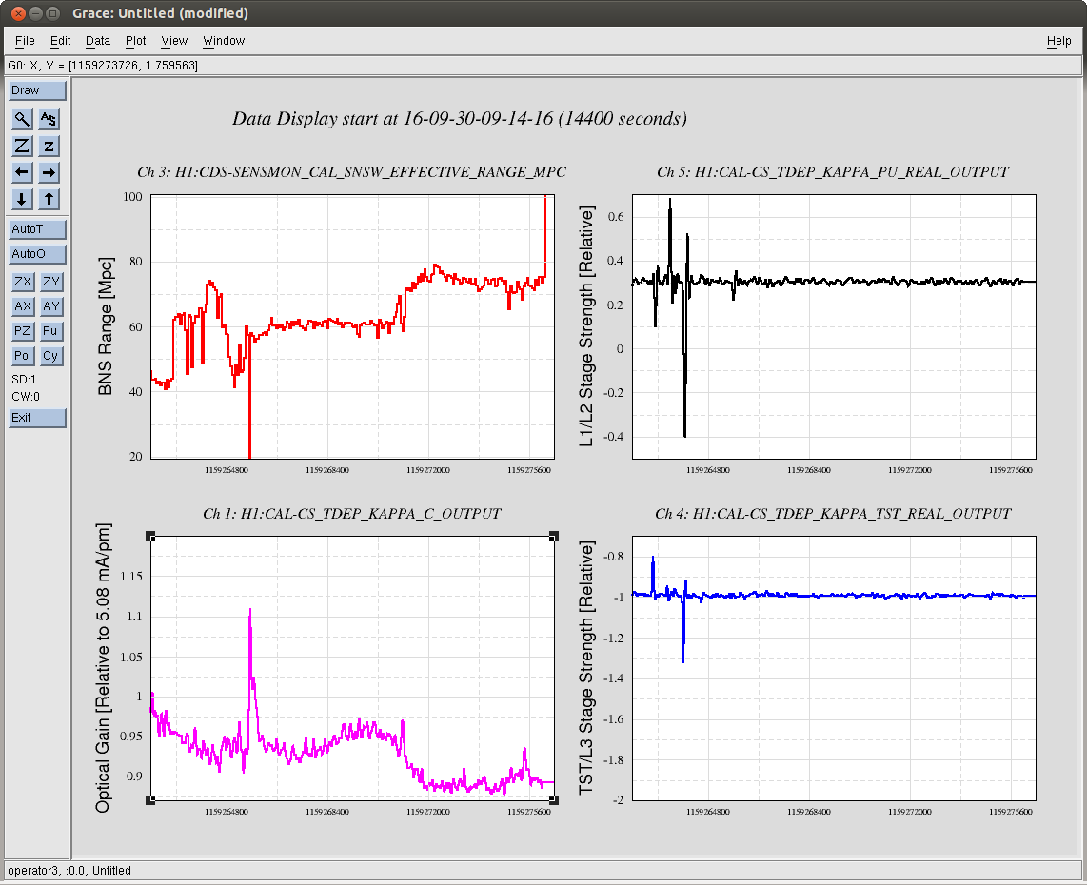Screen dimensions: 1087x885
Task: Click the blue TST strength curve dip
Action: [683, 661]
